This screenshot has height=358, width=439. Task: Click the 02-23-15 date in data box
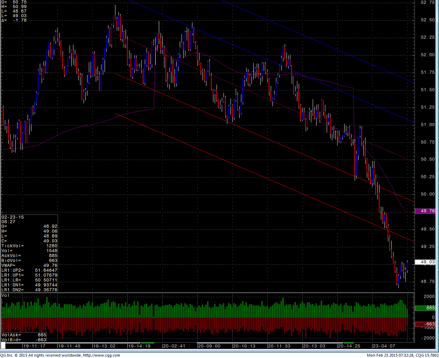click(13, 217)
